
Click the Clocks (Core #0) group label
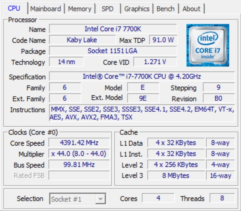click(33, 132)
